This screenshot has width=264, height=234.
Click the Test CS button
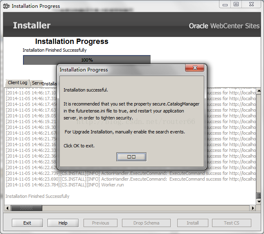tap(232, 223)
